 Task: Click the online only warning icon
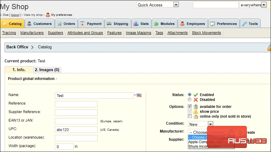196,116
